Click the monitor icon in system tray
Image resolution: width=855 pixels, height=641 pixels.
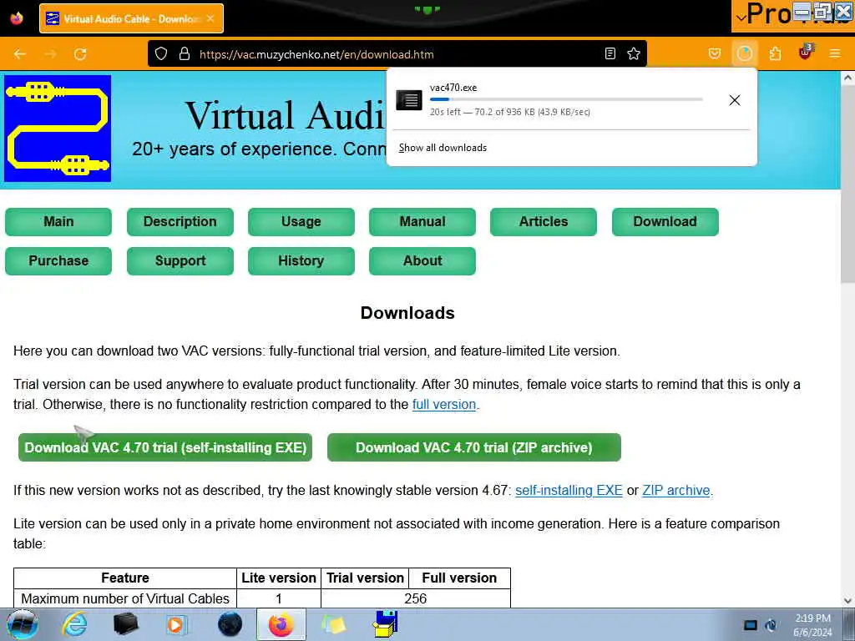pyautogui.click(x=751, y=625)
